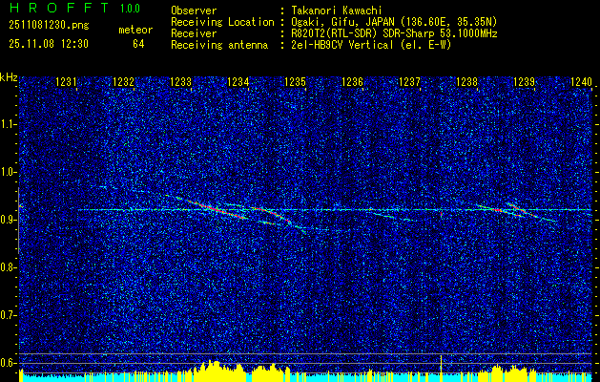Click the 1232 time marker
The image size is (600, 382).
123,82
